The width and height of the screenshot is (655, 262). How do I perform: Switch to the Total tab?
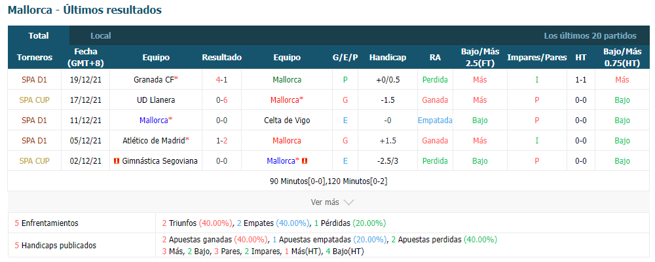[39, 36]
